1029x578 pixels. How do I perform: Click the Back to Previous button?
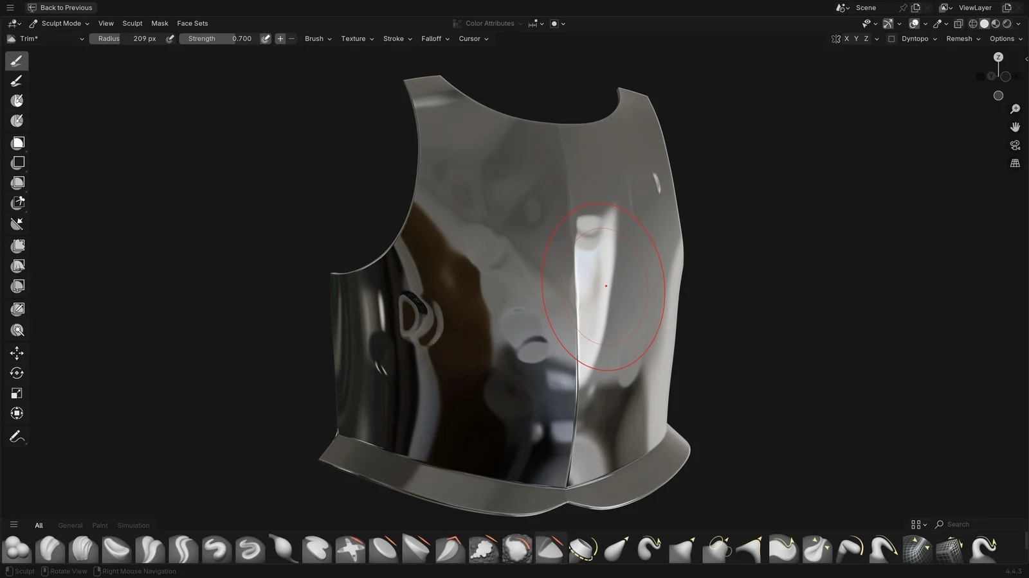60,8
